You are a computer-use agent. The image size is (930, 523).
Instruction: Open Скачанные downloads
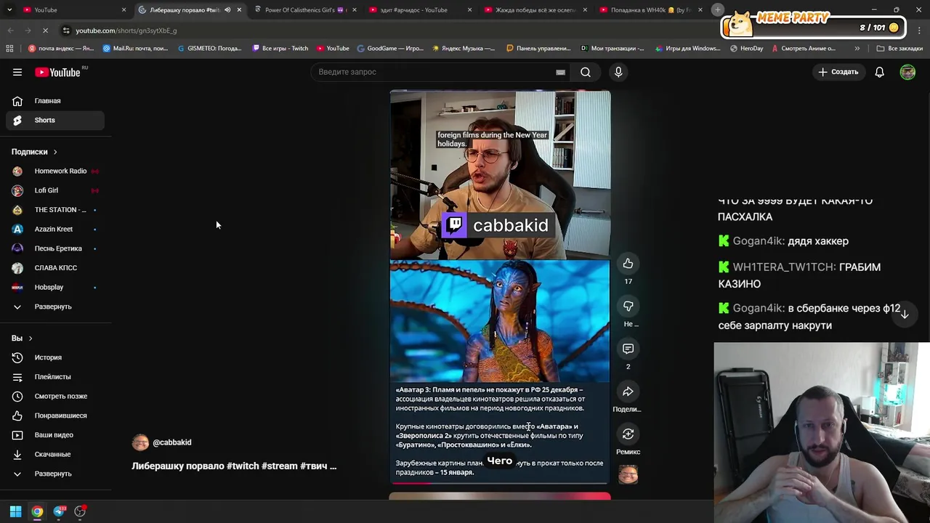[55, 454]
